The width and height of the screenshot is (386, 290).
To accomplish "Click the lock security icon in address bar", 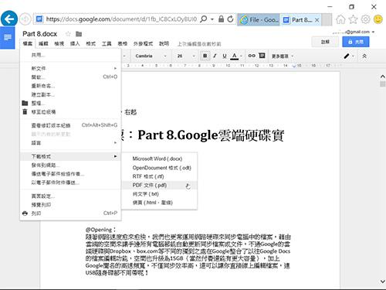I will (x=221, y=19).
